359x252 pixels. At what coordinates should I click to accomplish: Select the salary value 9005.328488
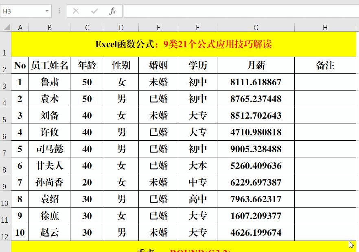[256, 149]
